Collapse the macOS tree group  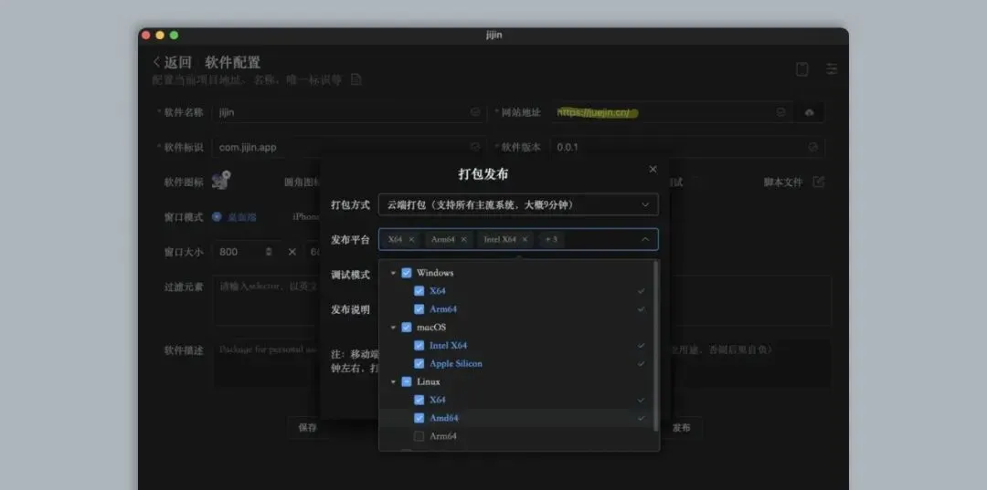(x=393, y=328)
